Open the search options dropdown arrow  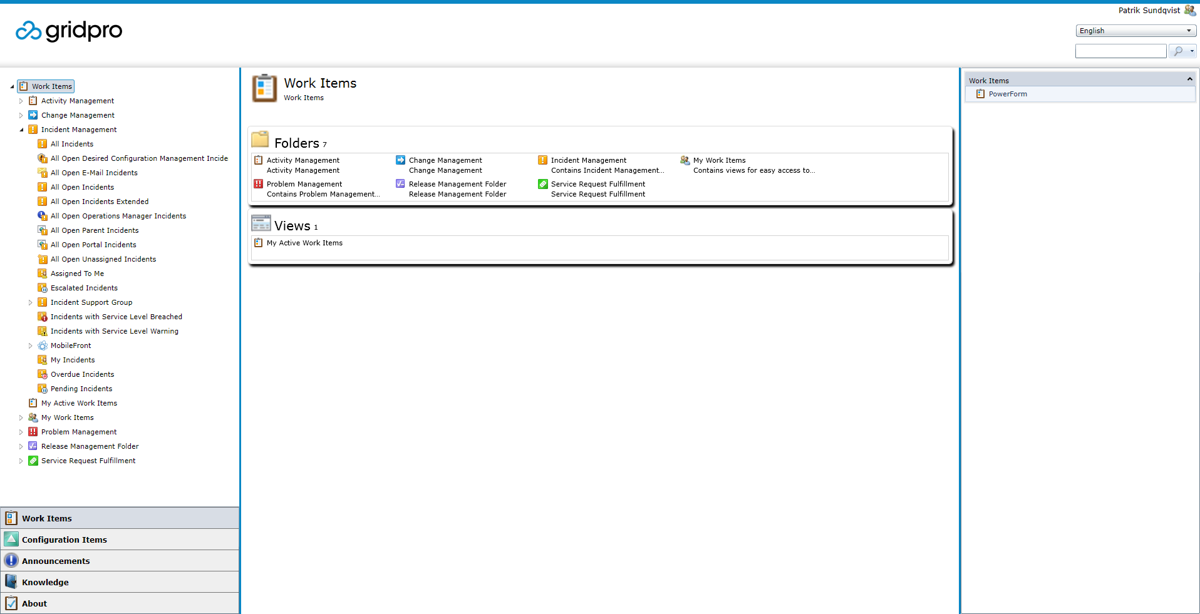click(1192, 51)
